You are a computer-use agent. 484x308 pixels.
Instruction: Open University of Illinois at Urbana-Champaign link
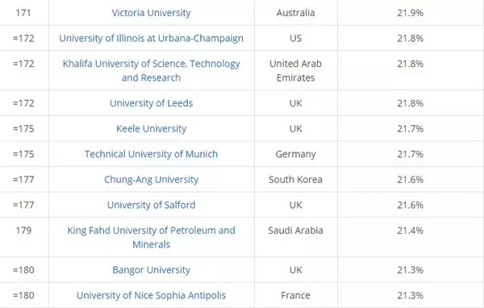point(151,38)
